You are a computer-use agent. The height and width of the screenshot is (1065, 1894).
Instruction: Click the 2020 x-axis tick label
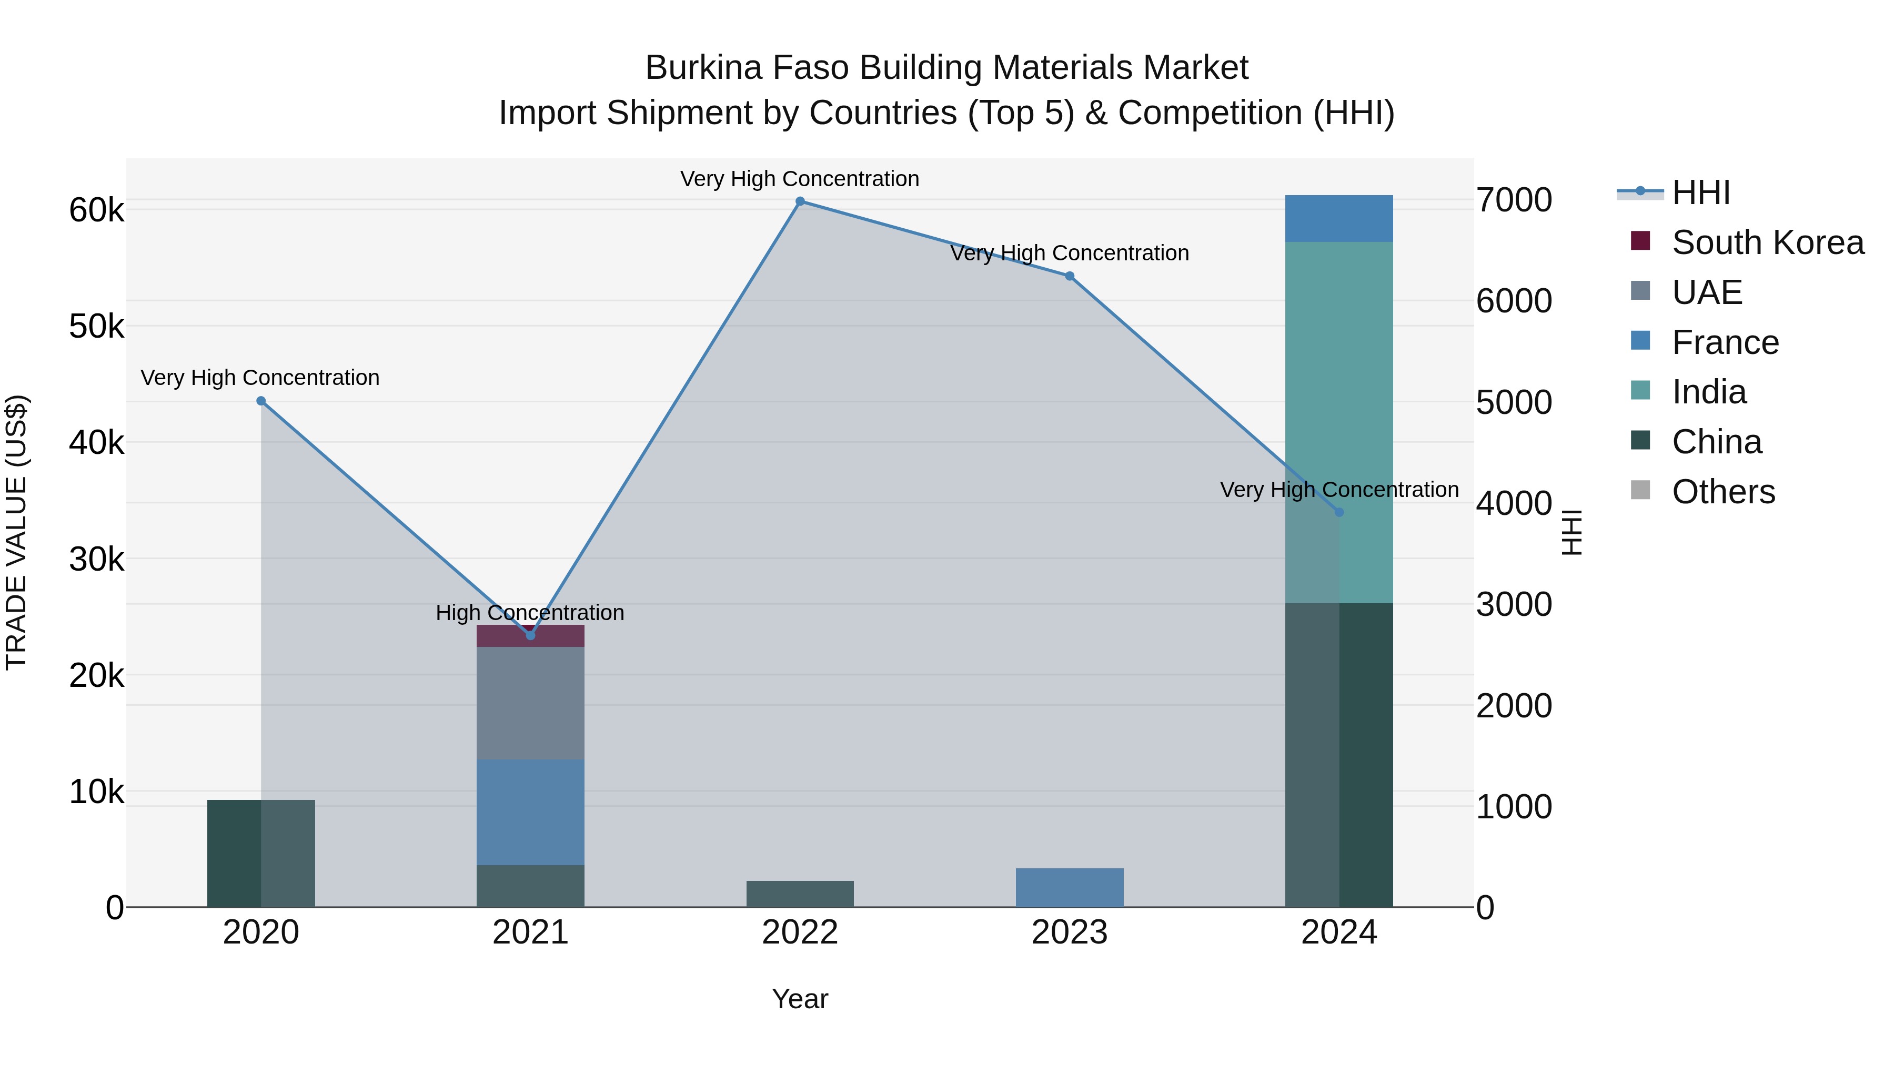pos(261,932)
